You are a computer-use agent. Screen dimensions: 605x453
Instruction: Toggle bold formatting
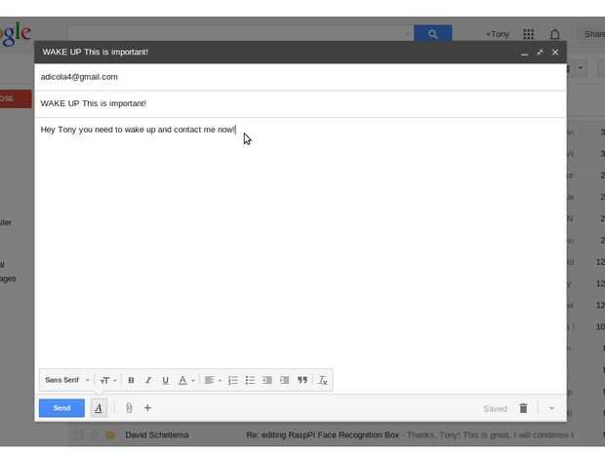(x=131, y=380)
